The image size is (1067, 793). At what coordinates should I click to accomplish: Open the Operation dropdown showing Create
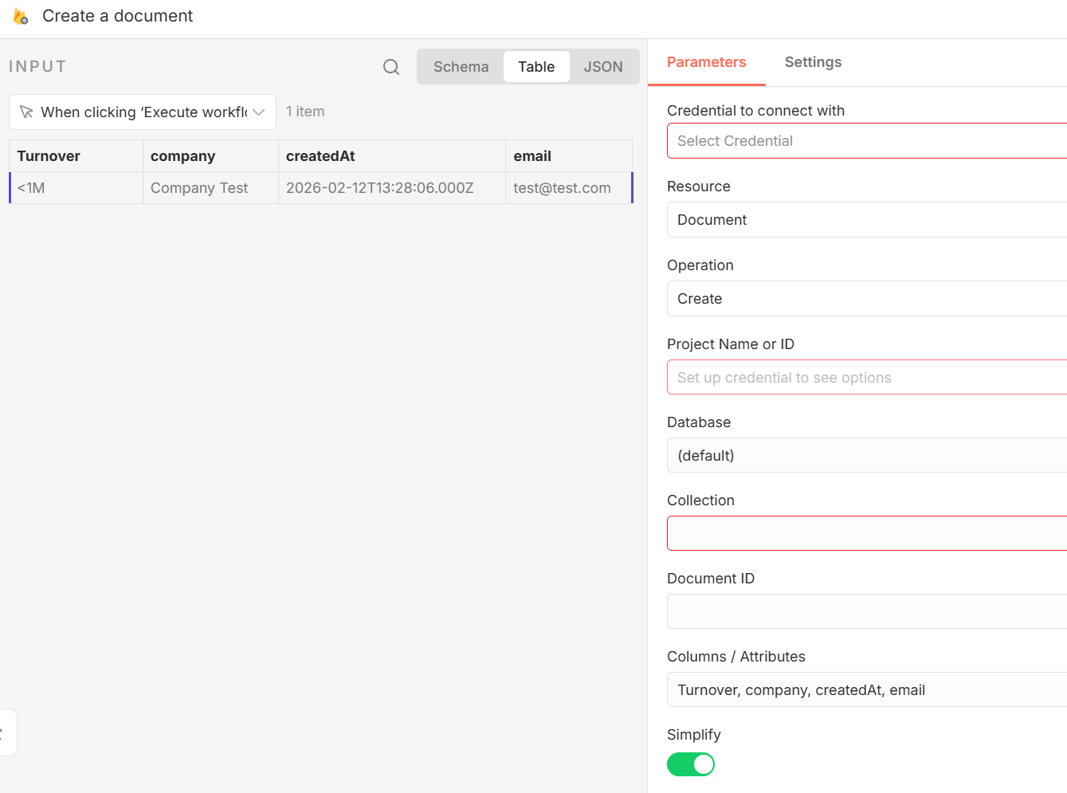pyautogui.click(x=866, y=299)
